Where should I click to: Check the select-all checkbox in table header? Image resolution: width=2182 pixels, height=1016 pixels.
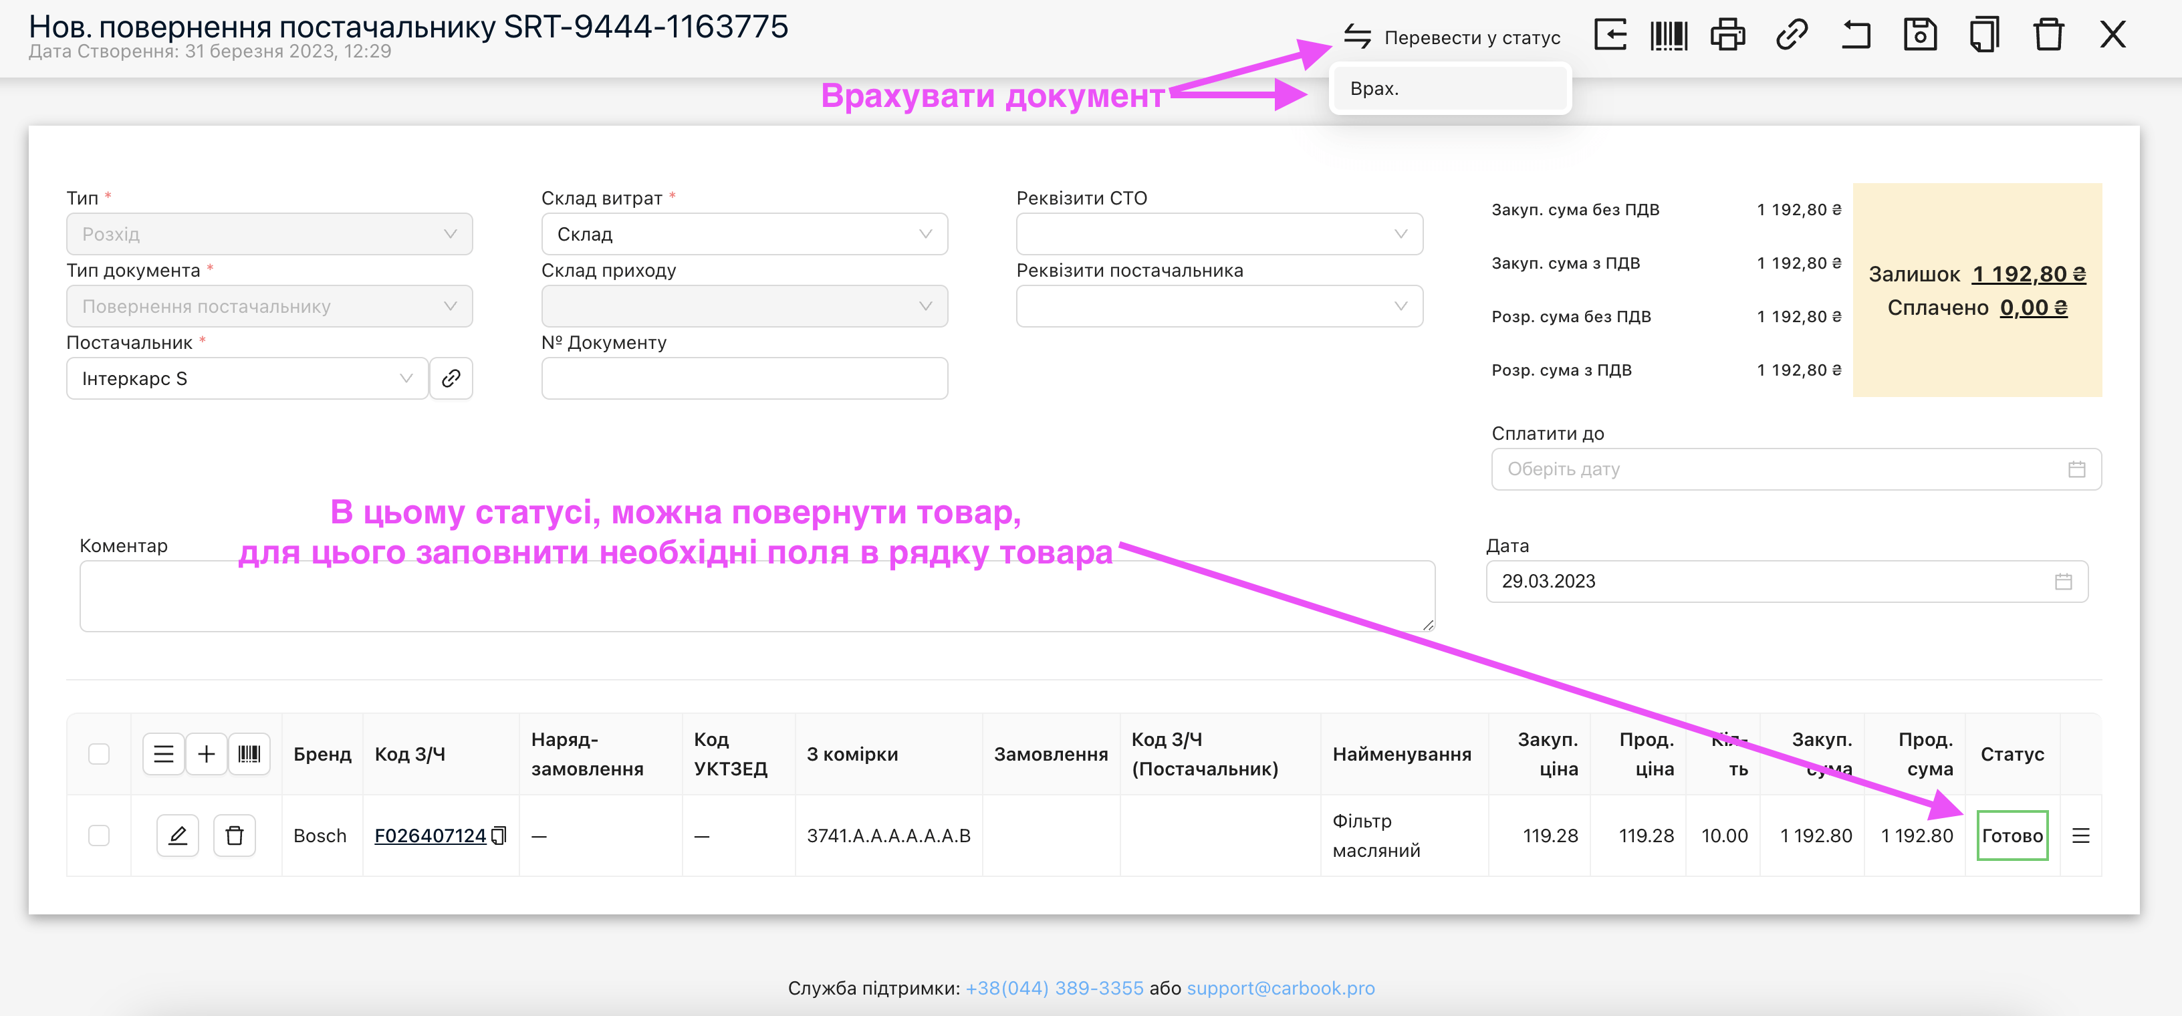click(99, 753)
